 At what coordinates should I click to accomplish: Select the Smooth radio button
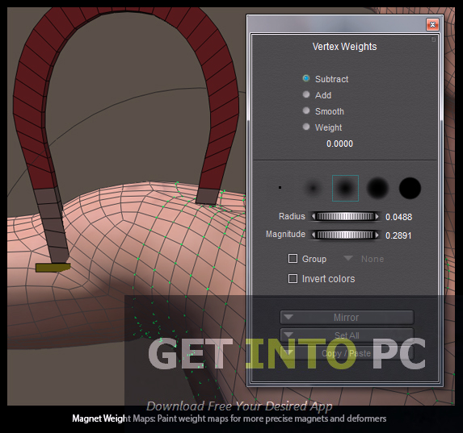pos(306,110)
